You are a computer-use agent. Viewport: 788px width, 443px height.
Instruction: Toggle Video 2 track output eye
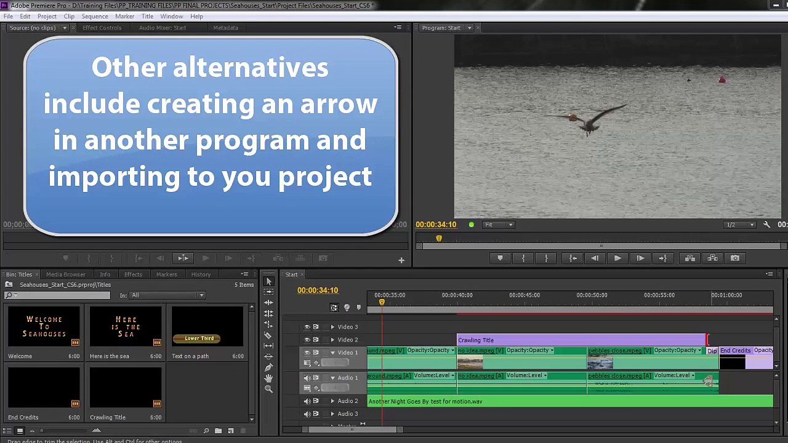tap(307, 340)
